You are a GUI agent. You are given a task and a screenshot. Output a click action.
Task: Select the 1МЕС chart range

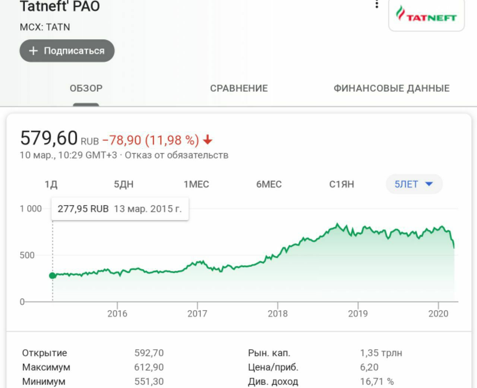[196, 184]
